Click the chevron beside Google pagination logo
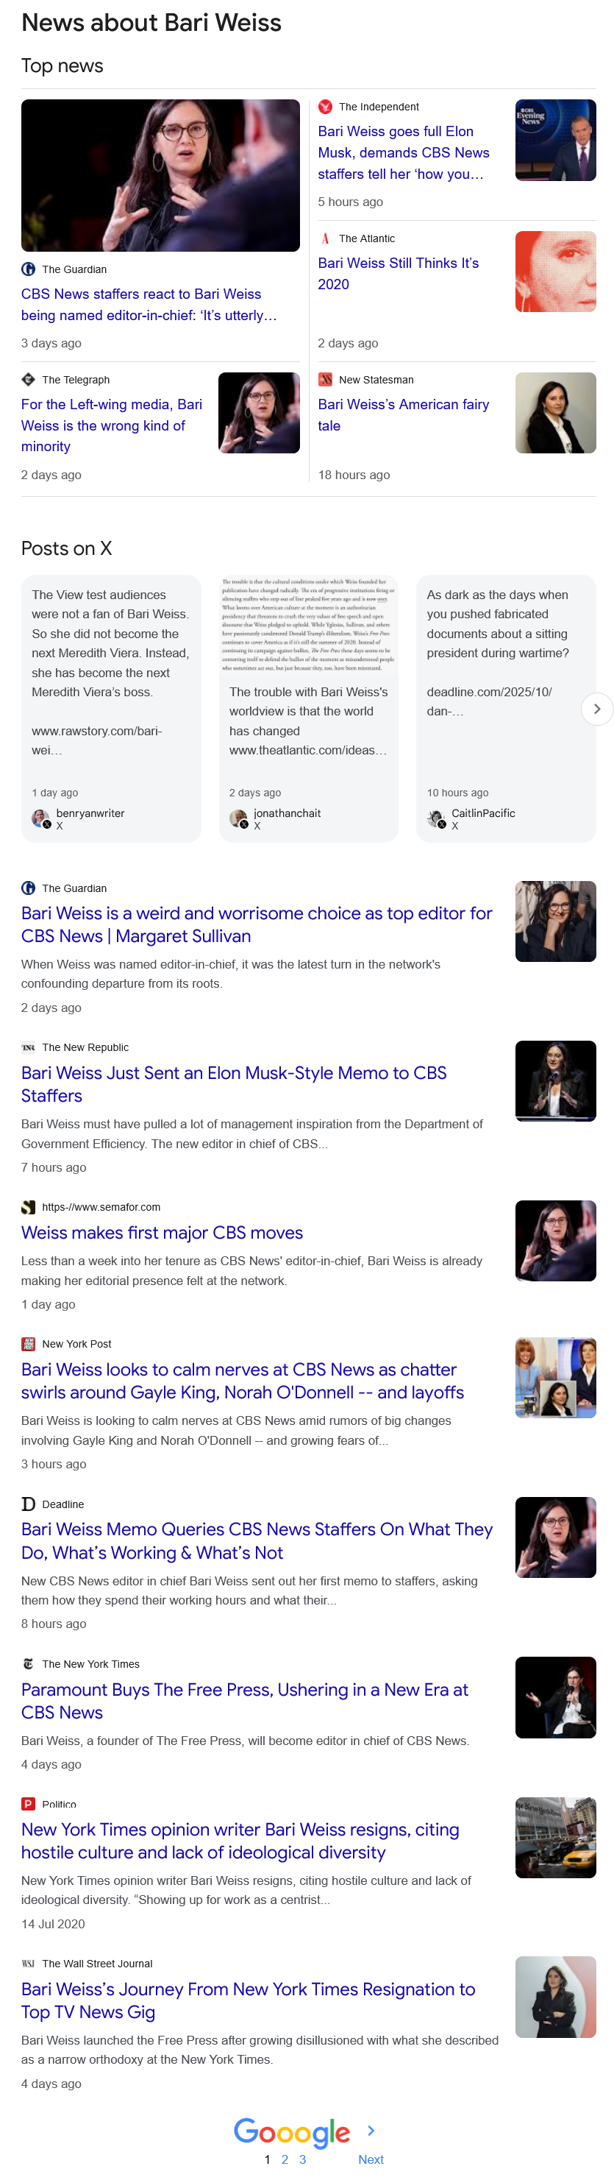Viewport: 614px width, 2180px height. click(371, 2131)
